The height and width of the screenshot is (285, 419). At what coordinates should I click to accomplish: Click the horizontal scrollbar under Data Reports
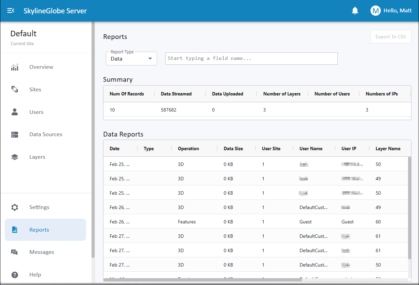point(202,280)
